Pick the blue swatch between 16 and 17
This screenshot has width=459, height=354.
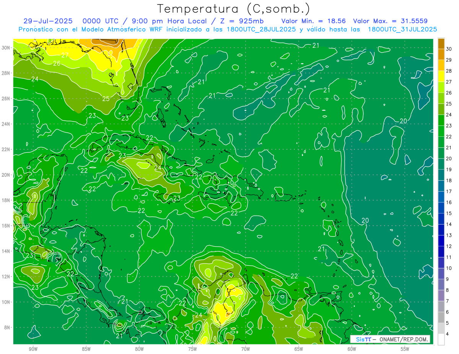tap(441, 197)
